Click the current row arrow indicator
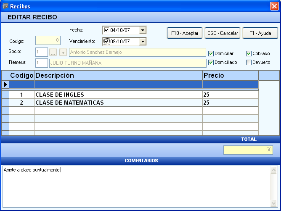 click(5, 84)
